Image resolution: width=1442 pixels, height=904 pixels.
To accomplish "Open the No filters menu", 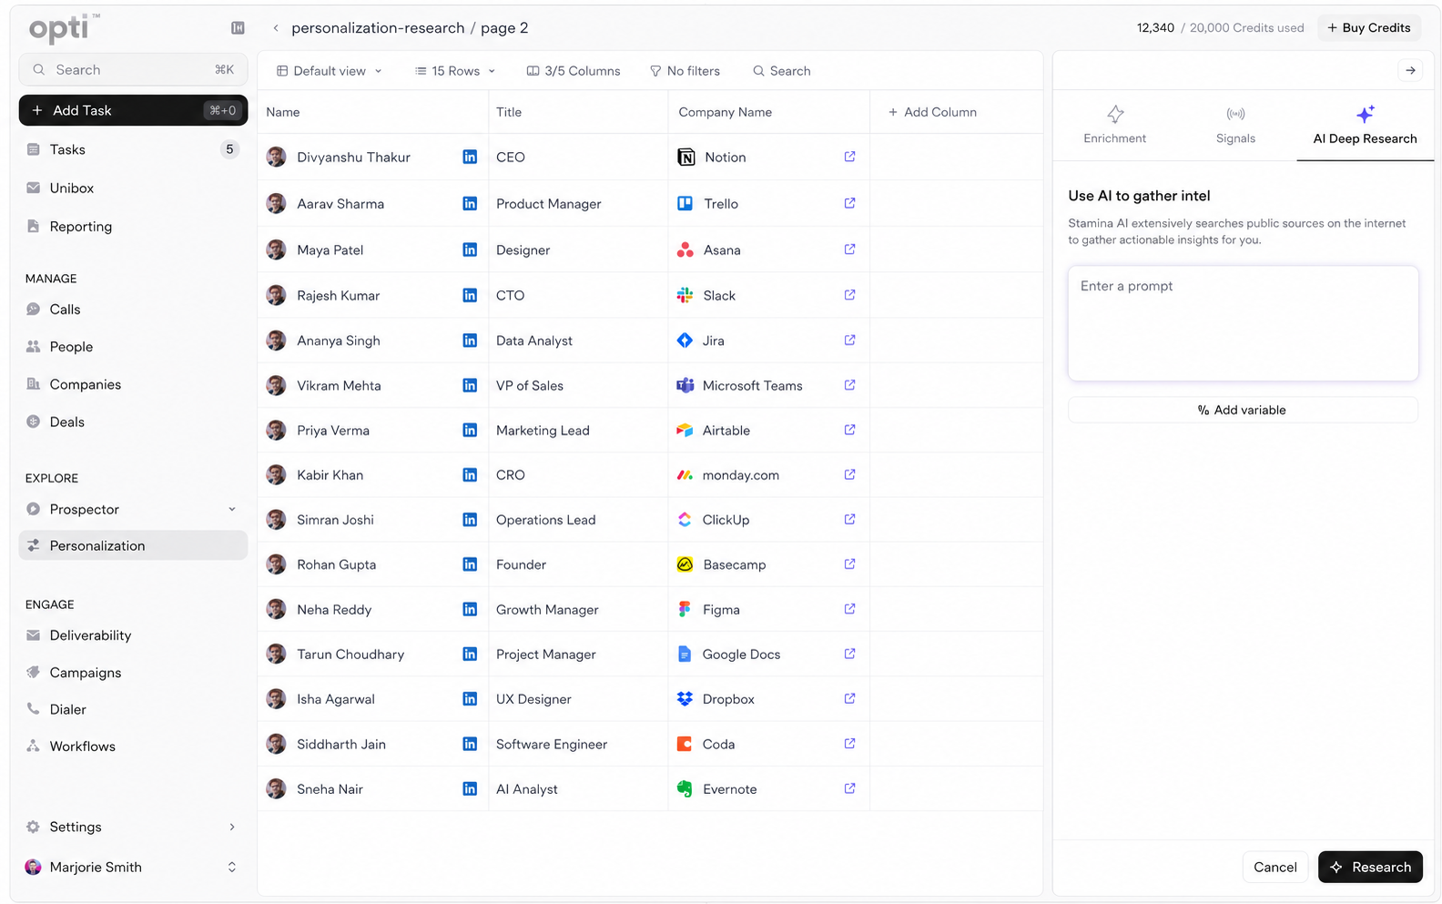I will tap(685, 71).
